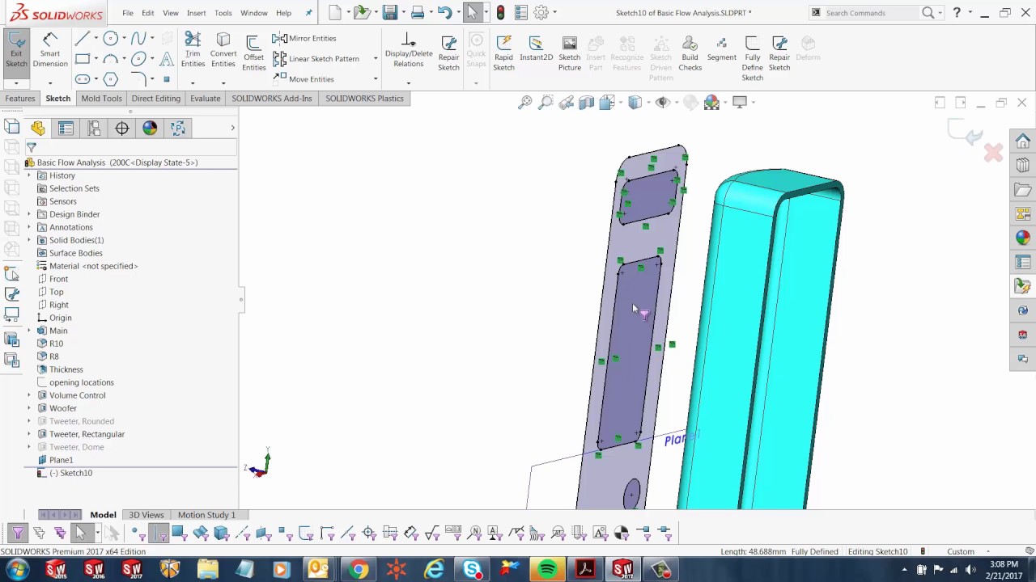Click the Exit Sketch button
Screen dimensions: 1036x582
16,53
